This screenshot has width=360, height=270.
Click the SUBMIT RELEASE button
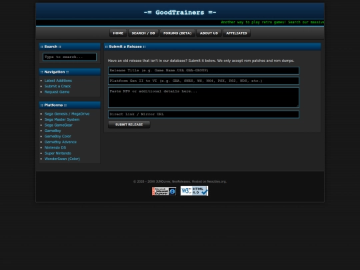[129, 125]
